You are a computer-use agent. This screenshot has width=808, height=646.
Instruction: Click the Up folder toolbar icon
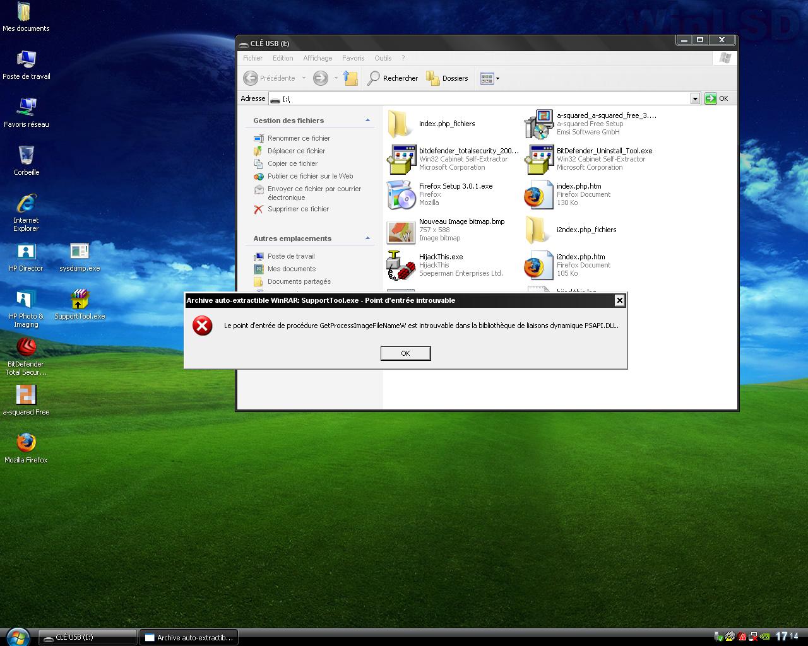click(350, 78)
